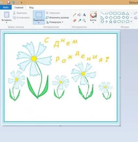Click the Undo arrow icon

pyautogui.click(x=13, y=2)
